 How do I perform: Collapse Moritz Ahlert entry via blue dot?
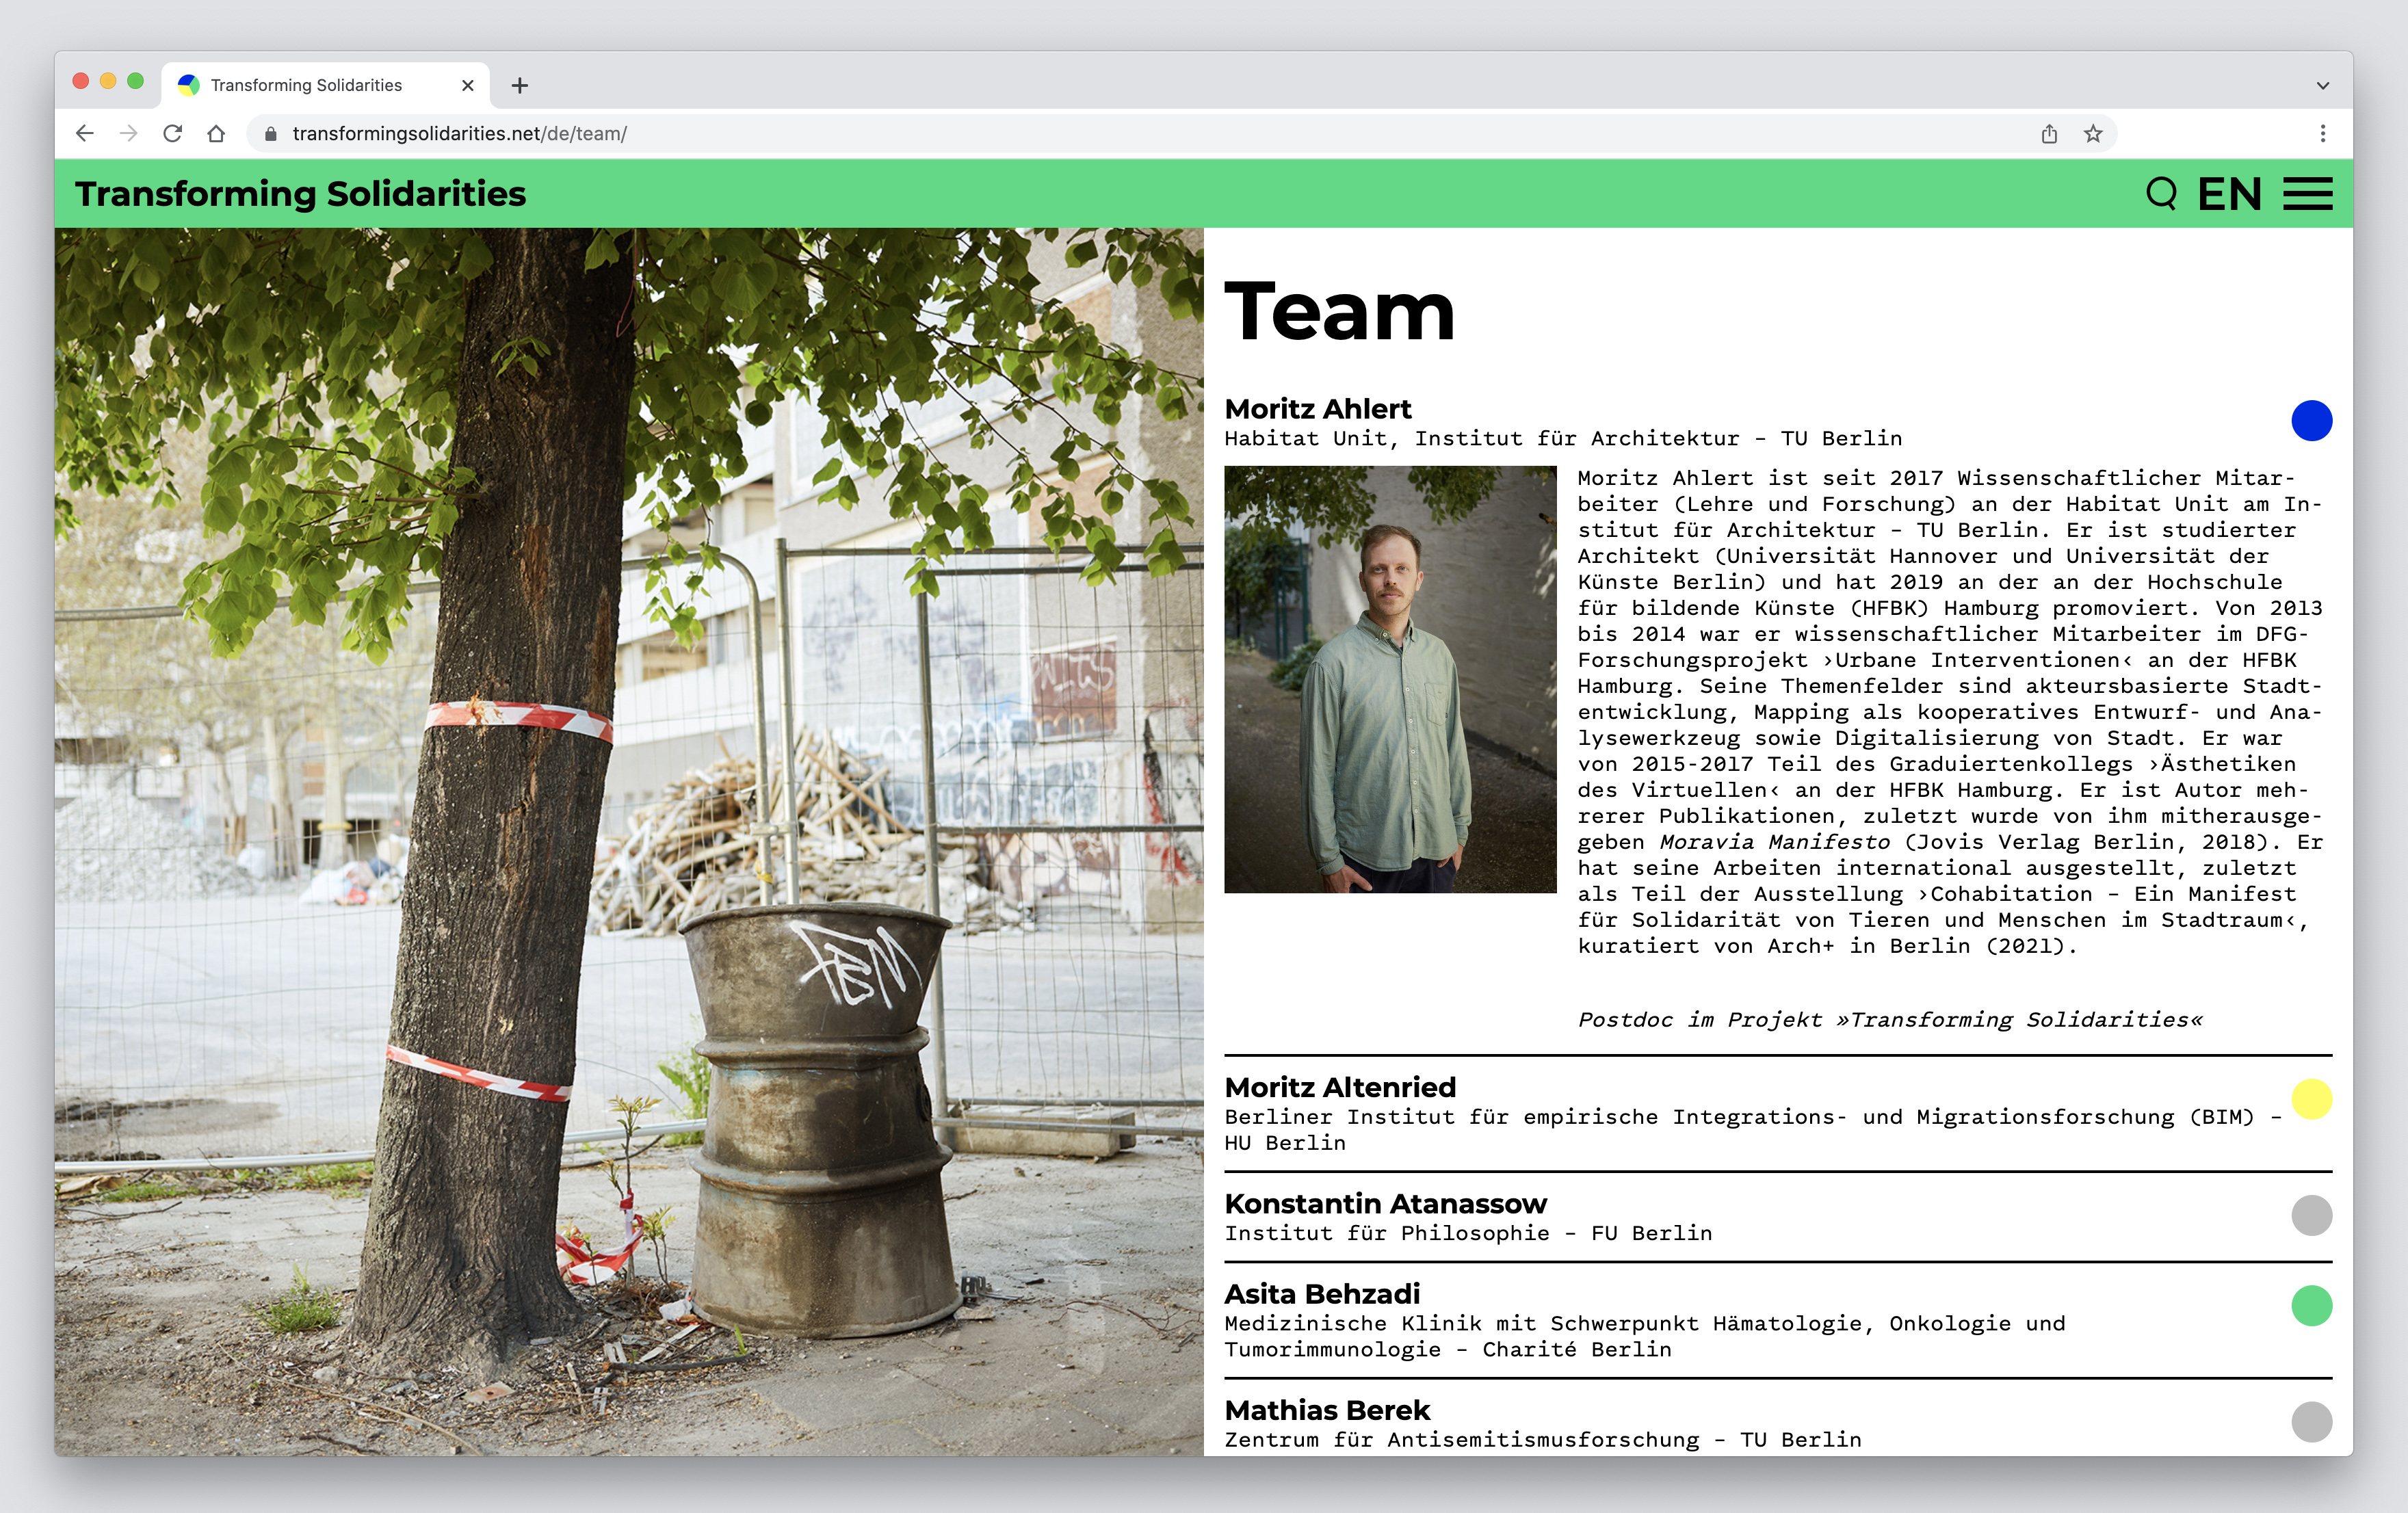click(2311, 420)
